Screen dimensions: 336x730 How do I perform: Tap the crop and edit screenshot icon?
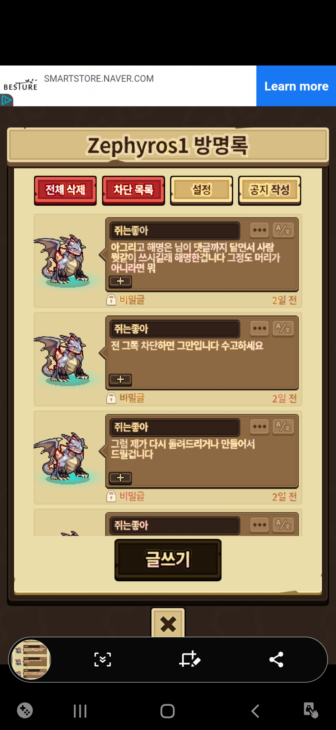[189, 659]
